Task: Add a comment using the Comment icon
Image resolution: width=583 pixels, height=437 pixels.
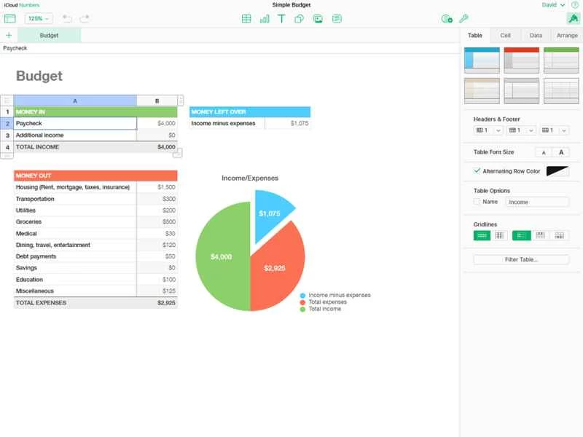Action: [x=335, y=19]
